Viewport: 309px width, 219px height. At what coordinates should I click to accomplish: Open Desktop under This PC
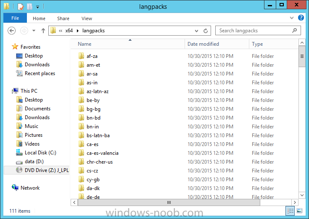(x=34, y=100)
